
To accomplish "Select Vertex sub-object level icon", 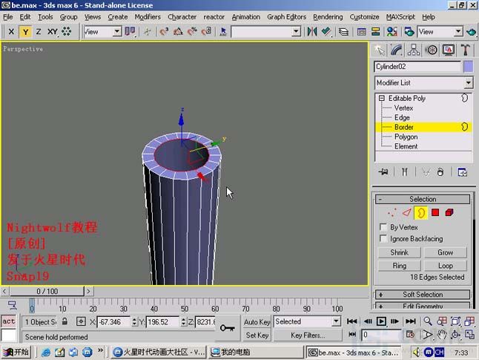I will (x=392, y=212).
